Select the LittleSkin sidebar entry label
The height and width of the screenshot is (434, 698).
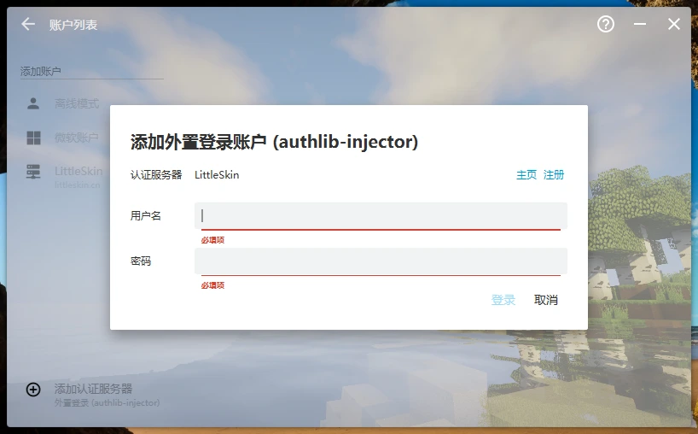pos(79,171)
